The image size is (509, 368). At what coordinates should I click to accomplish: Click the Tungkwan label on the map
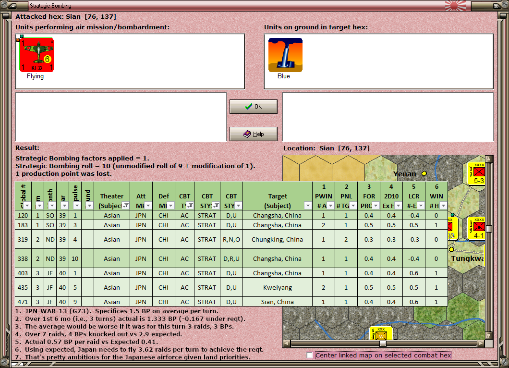467,258
